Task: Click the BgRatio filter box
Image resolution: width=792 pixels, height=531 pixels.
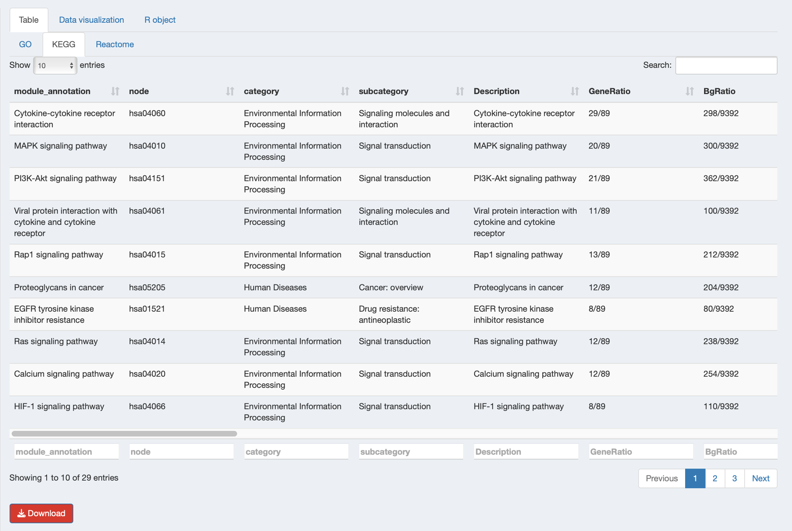Action: [x=740, y=451]
